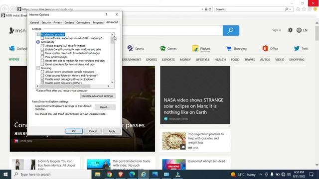Open address bar dropdown arrow
This screenshot has width=319, height=179.
click(x=202, y=9)
